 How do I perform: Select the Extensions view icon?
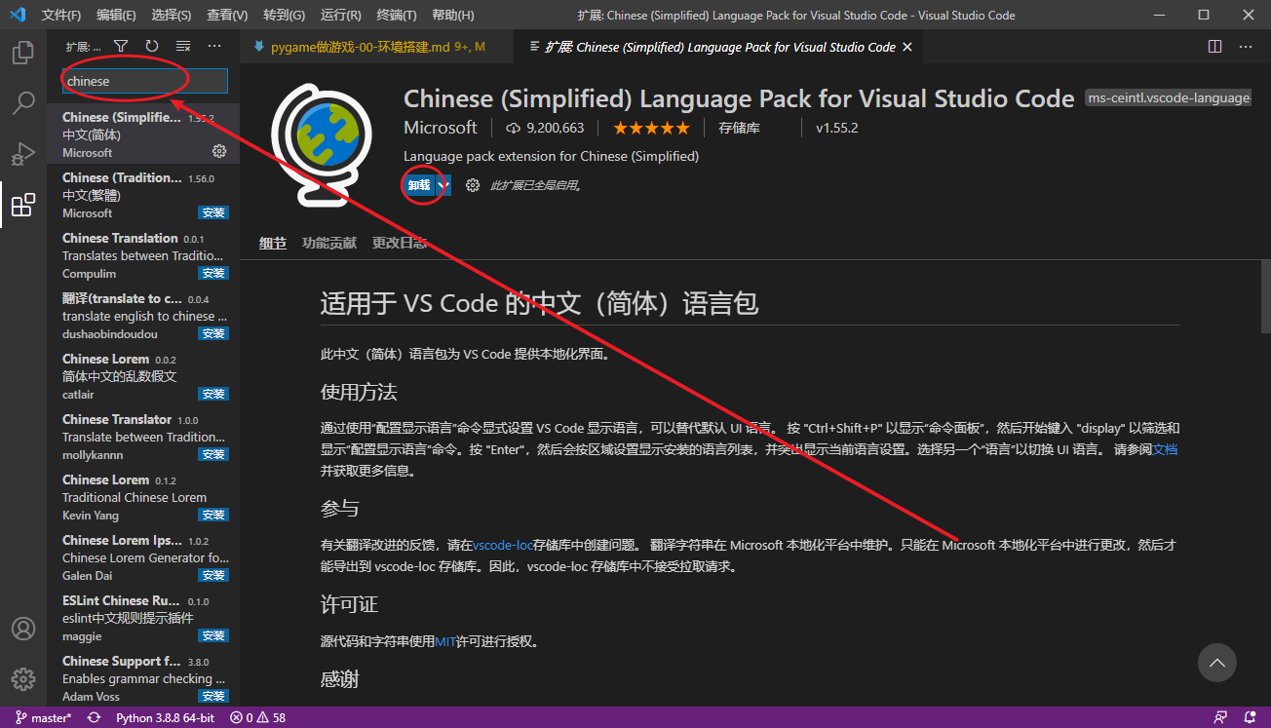pyautogui.click(x=23, y=204)
